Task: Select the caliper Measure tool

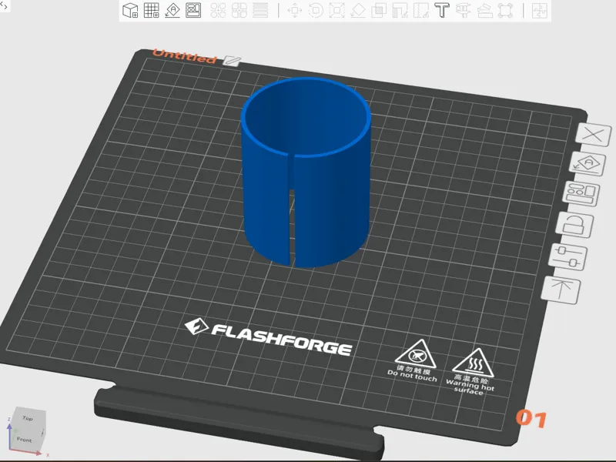Action: [464, 10]
